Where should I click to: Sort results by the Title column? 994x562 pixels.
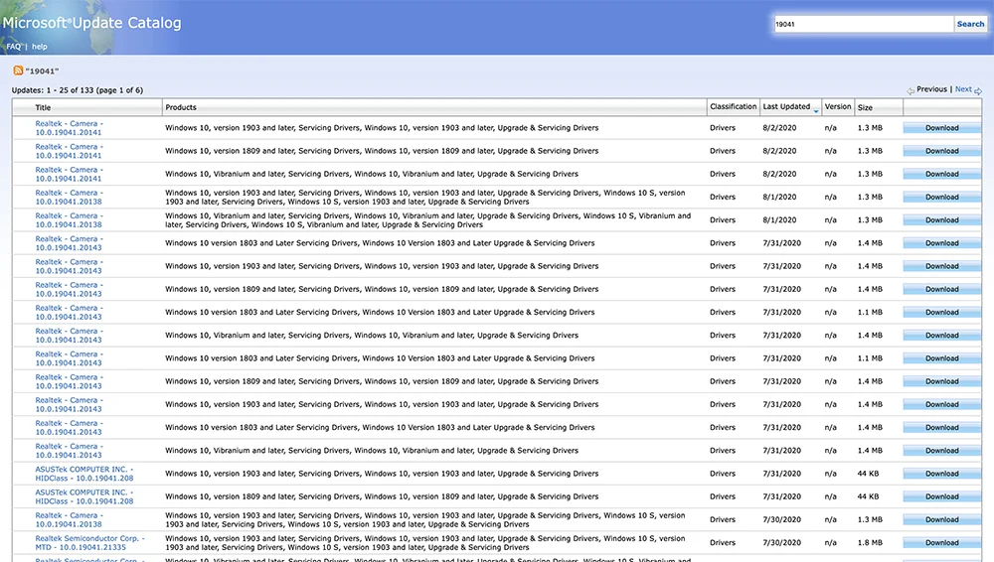click(x=44, y=107)
